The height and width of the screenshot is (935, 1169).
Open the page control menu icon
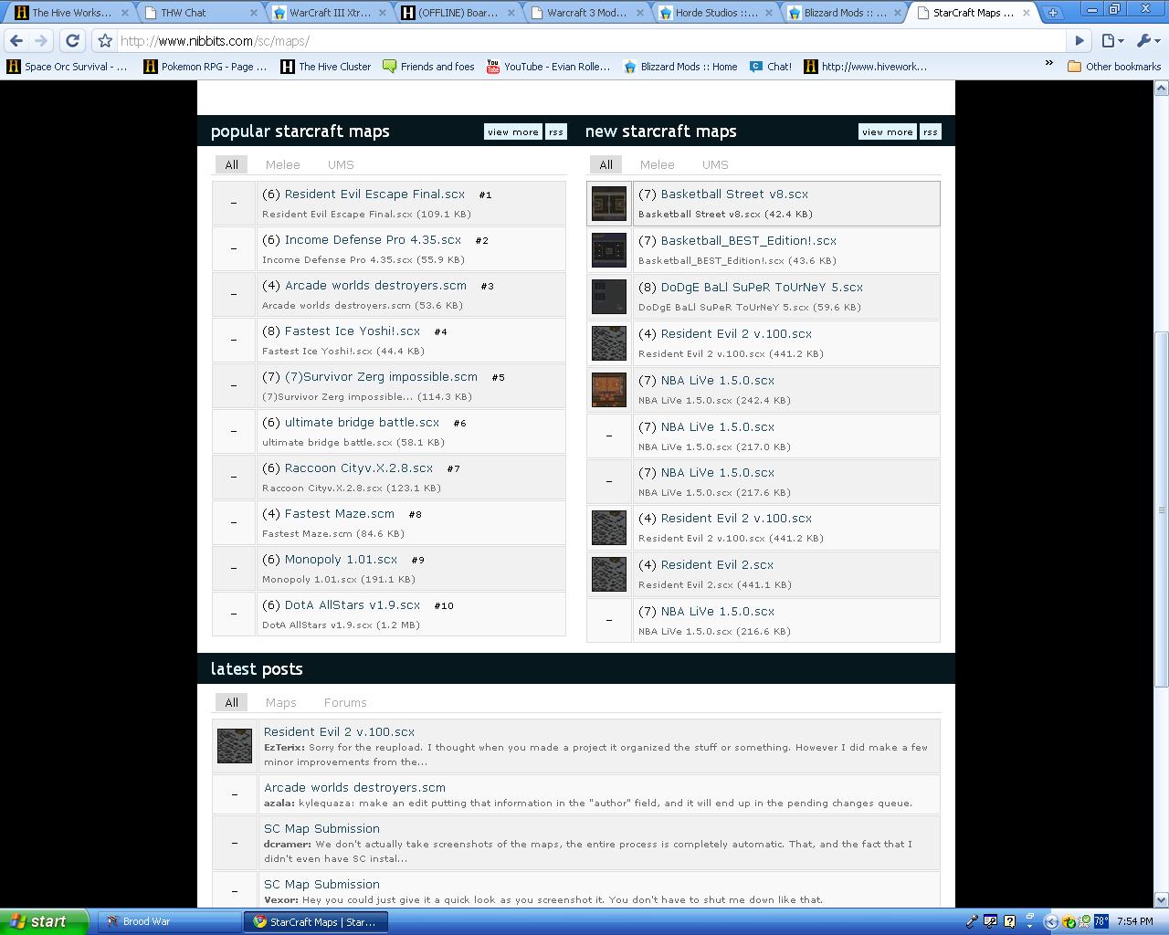[1111, 41]
